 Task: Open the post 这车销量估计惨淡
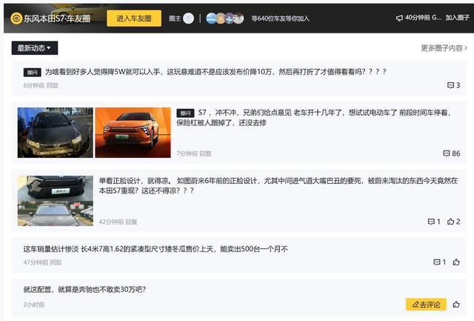tap(156, 249)
